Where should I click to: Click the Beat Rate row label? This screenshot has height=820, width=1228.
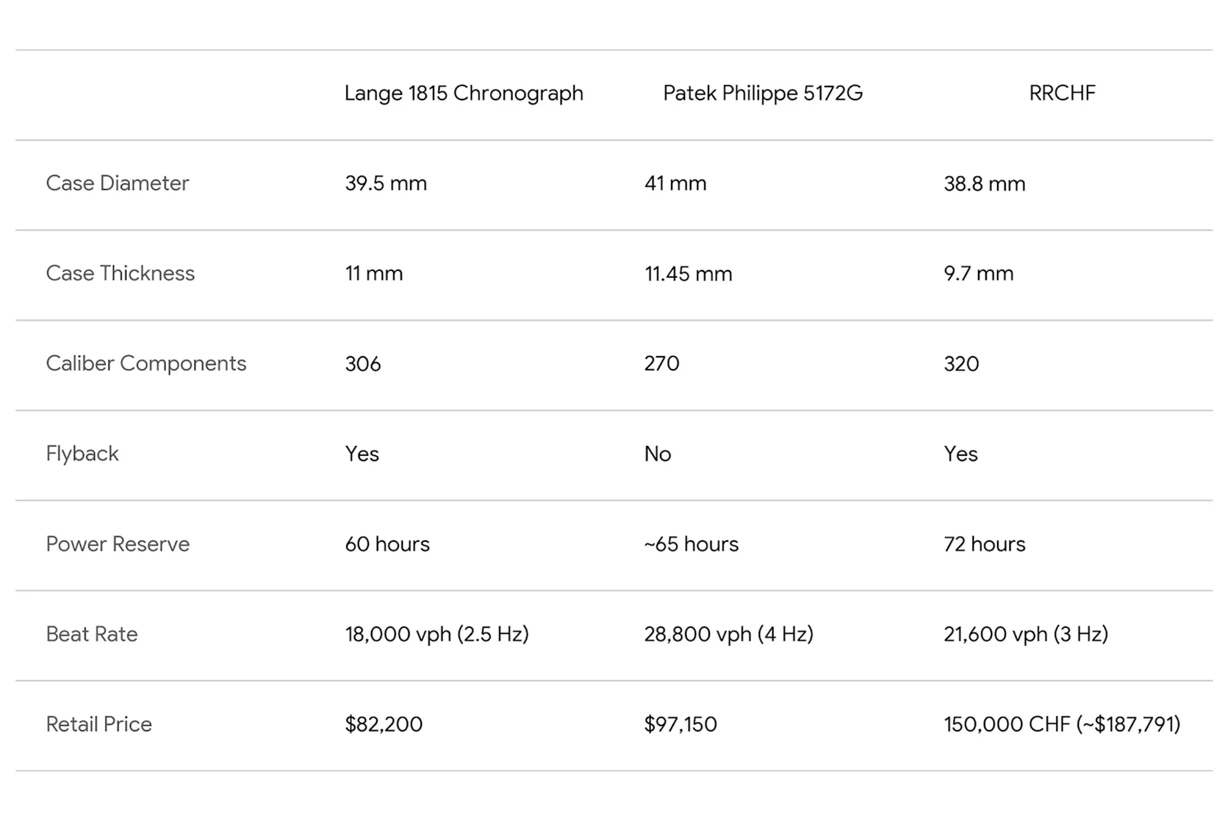[x=92, y=634]
